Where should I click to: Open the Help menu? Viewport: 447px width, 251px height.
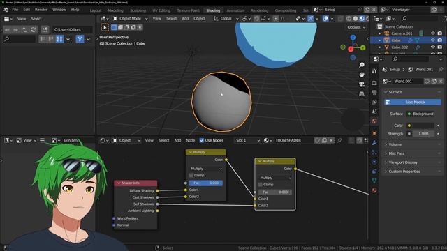[75, 10]
